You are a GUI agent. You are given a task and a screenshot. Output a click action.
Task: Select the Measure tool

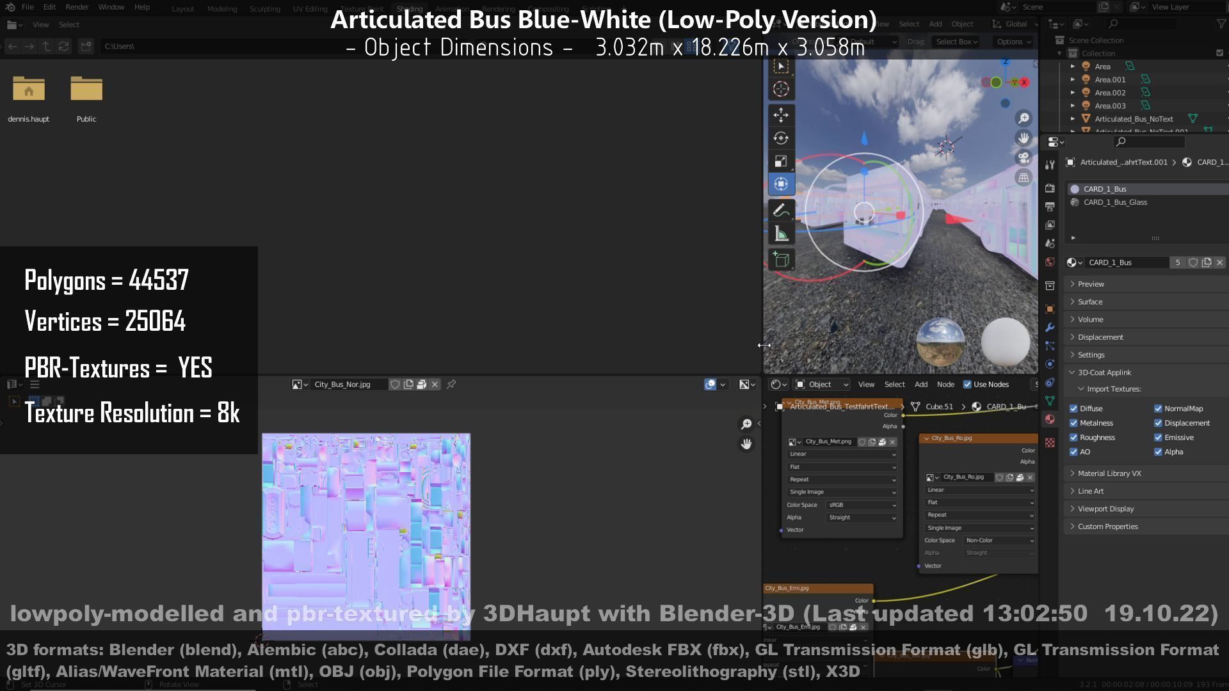[x=781, y=234]
